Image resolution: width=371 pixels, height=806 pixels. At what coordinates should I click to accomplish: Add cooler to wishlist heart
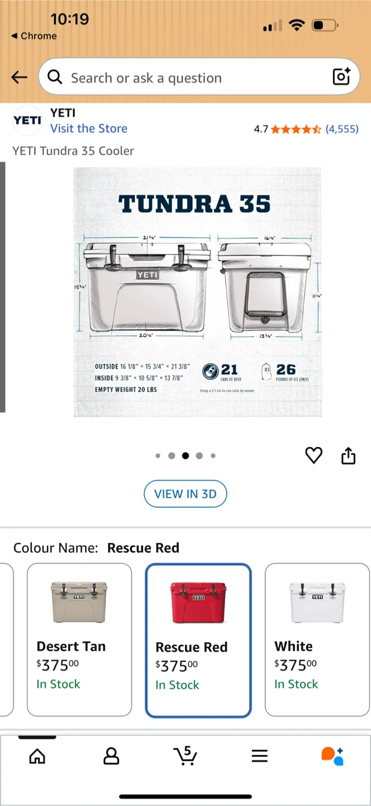click(313, 456)
